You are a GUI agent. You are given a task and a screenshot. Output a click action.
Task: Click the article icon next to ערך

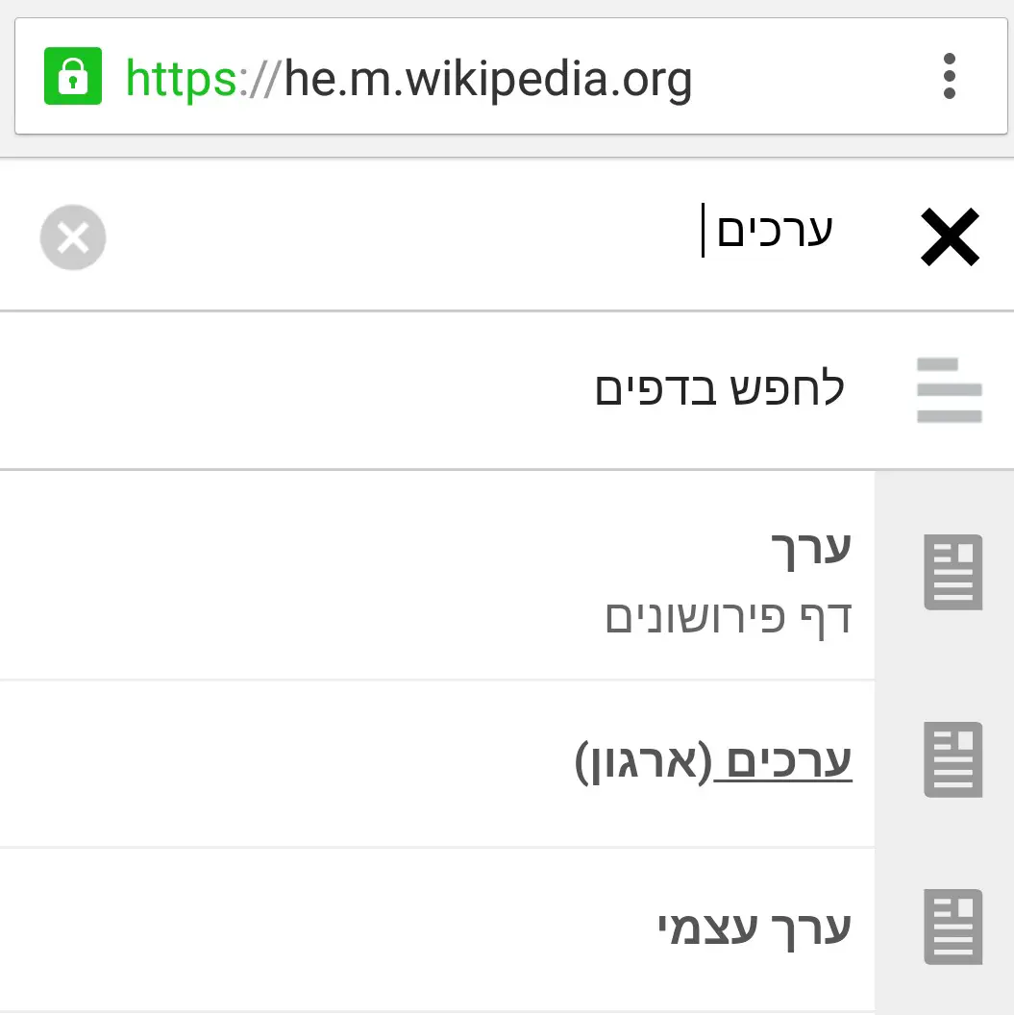point(953,573)
